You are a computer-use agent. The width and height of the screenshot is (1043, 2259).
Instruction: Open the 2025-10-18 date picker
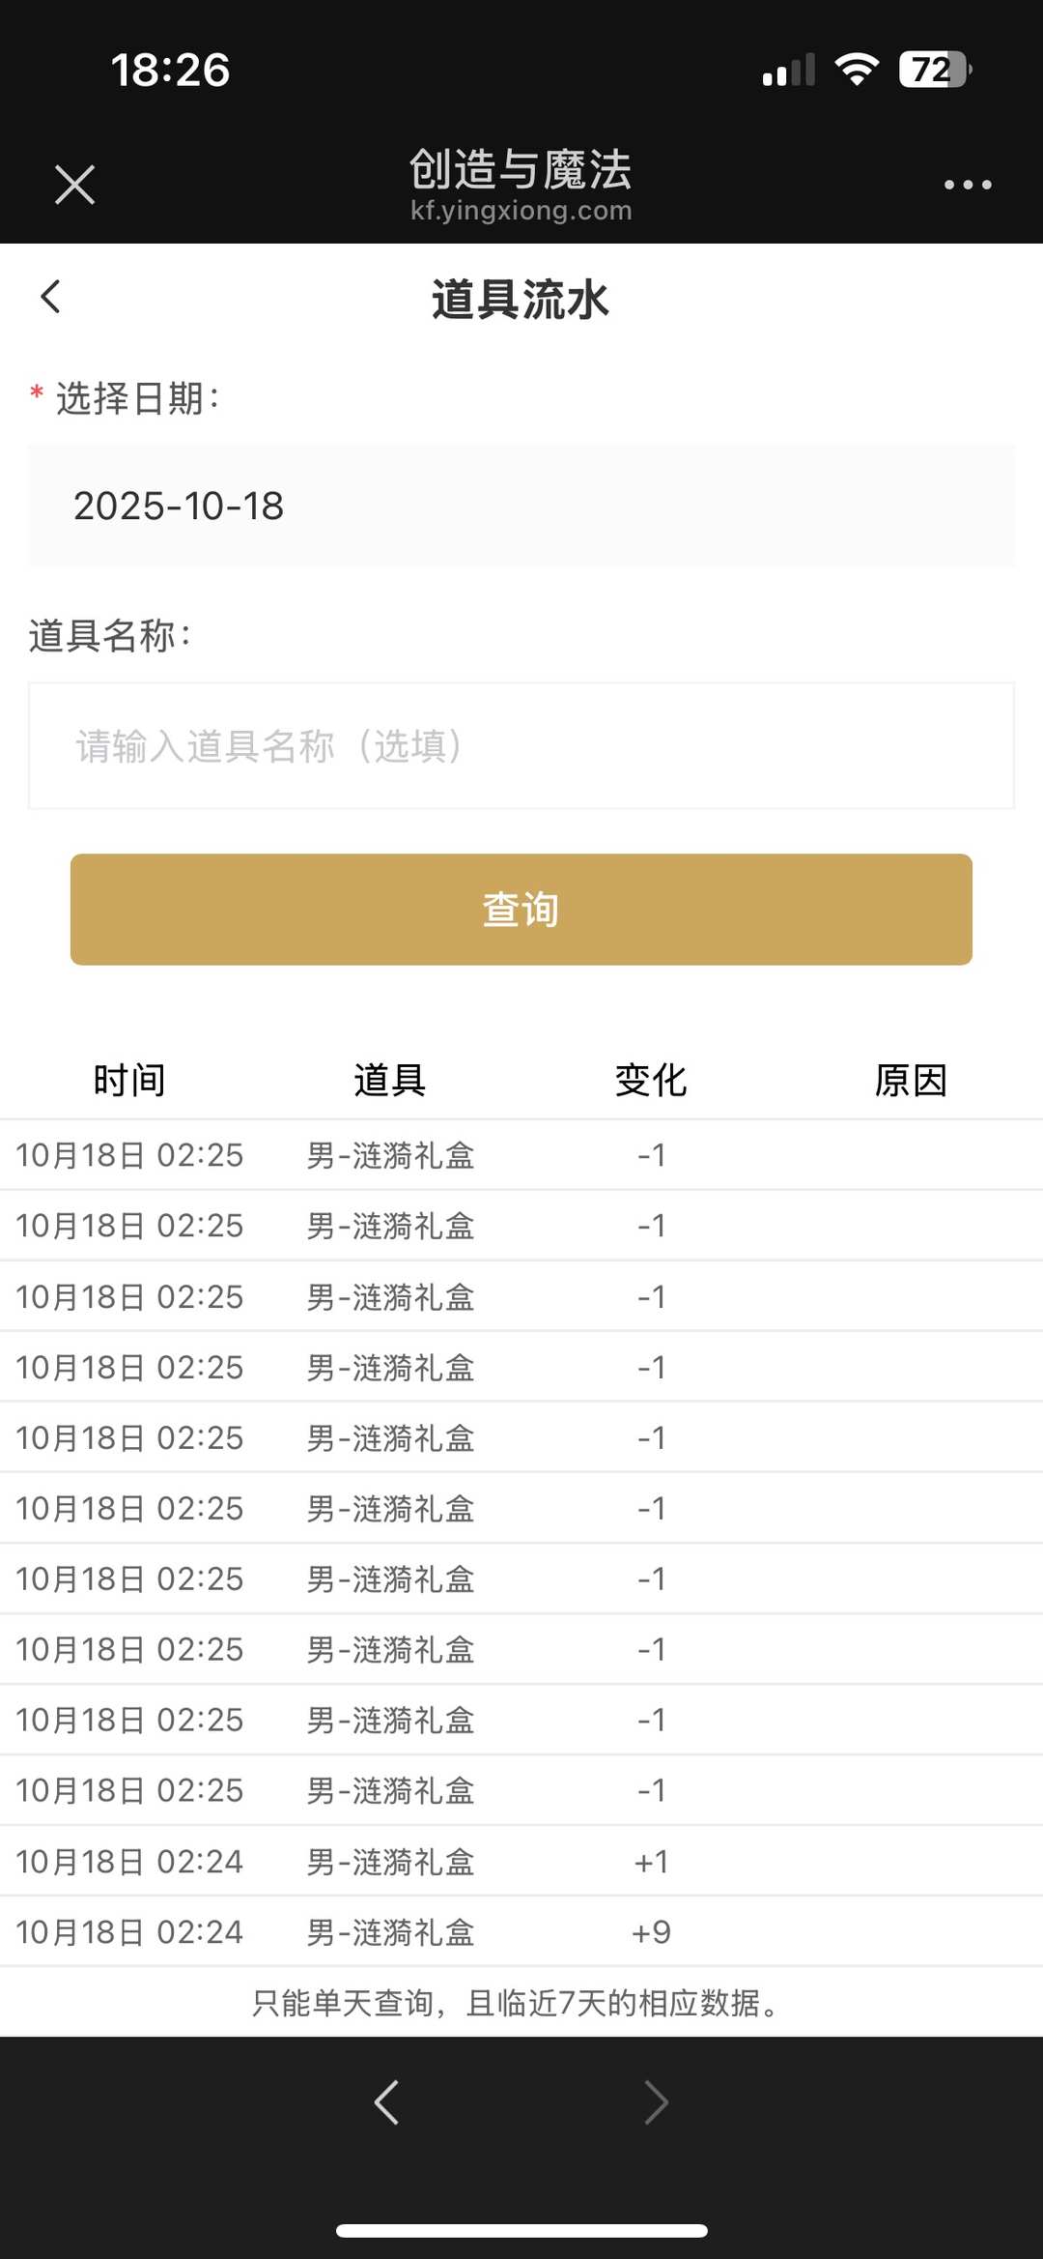[x=521, y=505]
